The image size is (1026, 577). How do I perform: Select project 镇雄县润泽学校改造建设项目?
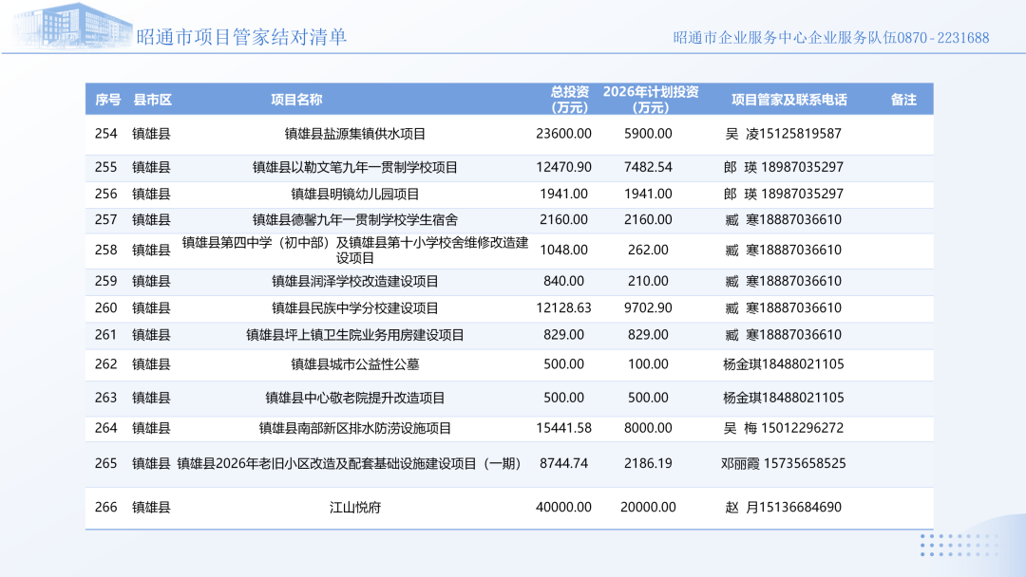(355, 282)
